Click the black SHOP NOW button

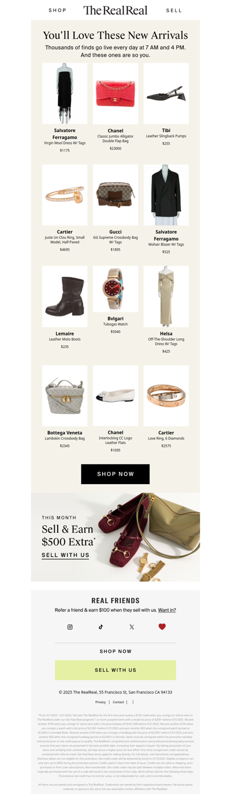coord(115,474)
